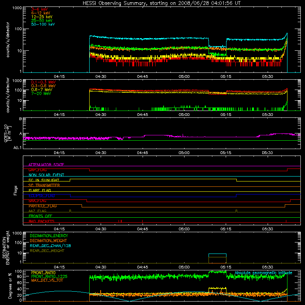The height and width of the screenshot is (305, 305).
Task: Click the 0.1-0.3 MeV legend label
Action: [43, 82]
